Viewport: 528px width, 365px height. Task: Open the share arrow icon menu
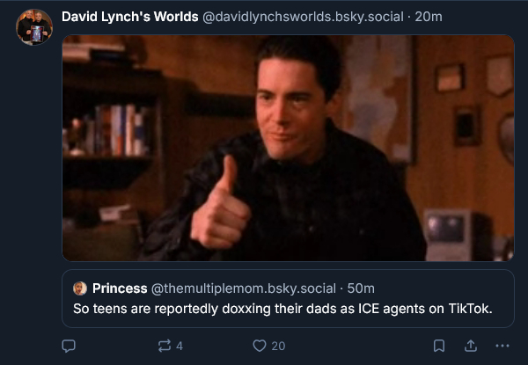471,347
